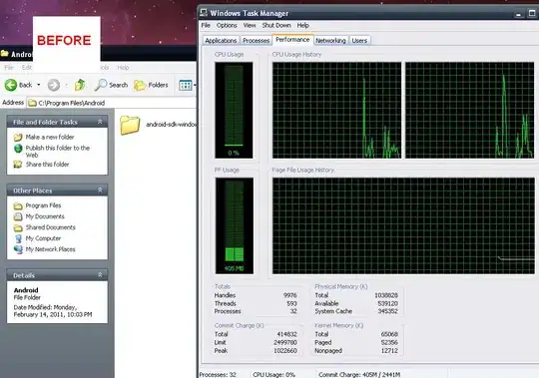Collapse the Details panel

[100, 275]
